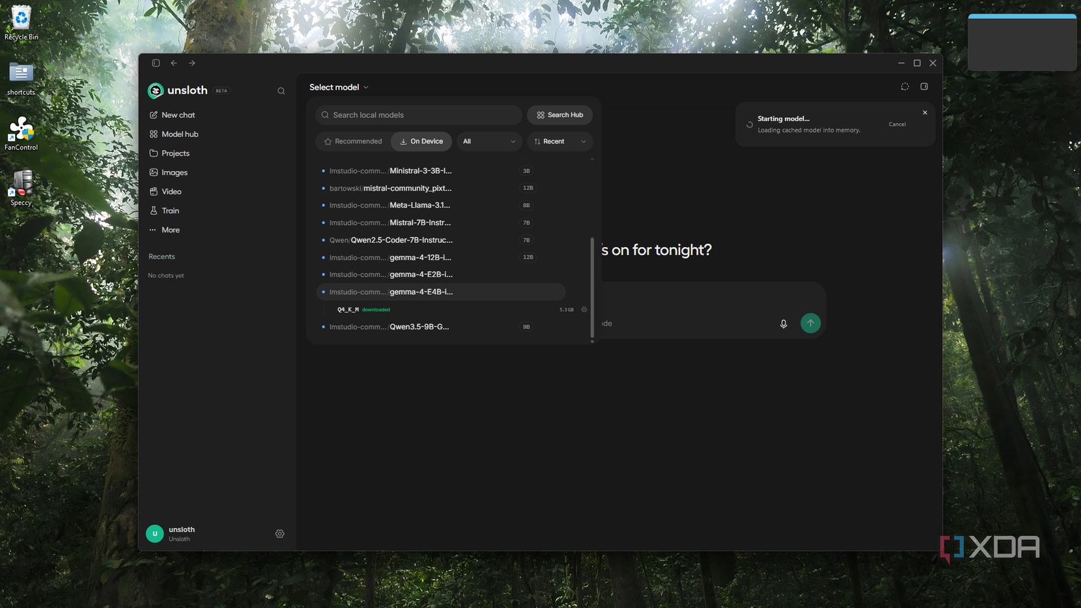Viewport: 1081px width, 608px height.
Task: Open the Recycle Bin desktop icon
Action: (x=21, y=23)
